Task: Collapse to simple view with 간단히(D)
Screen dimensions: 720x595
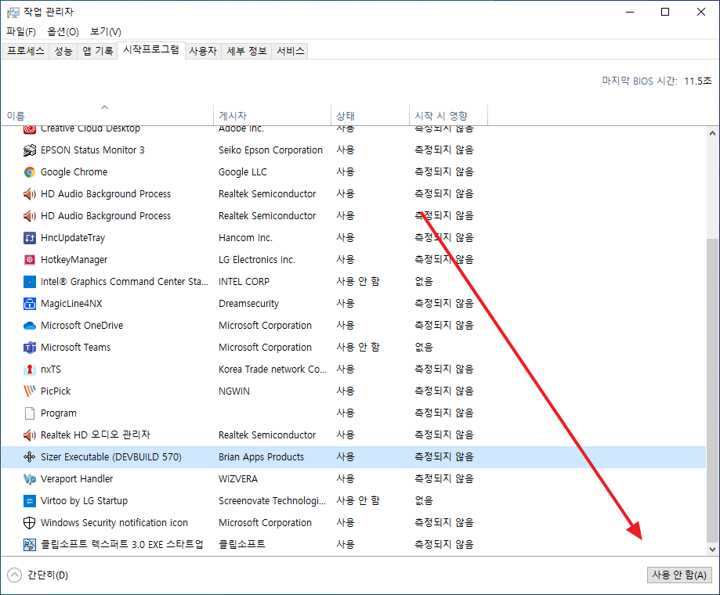Action: click(x=38, y=575)
